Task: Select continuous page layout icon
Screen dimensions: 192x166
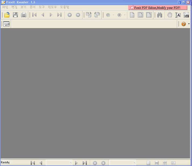Action: click(x=157, y=163)
